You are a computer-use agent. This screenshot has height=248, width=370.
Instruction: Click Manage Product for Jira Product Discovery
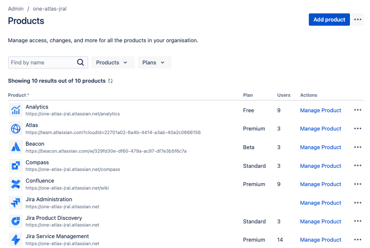(x=320, y=221)
